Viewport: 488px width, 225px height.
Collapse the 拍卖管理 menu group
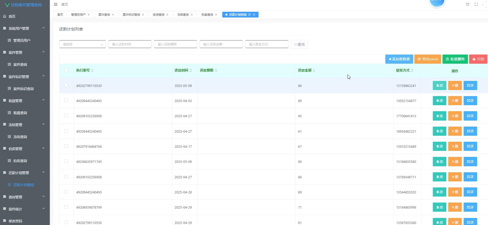[x=25, y=149]
